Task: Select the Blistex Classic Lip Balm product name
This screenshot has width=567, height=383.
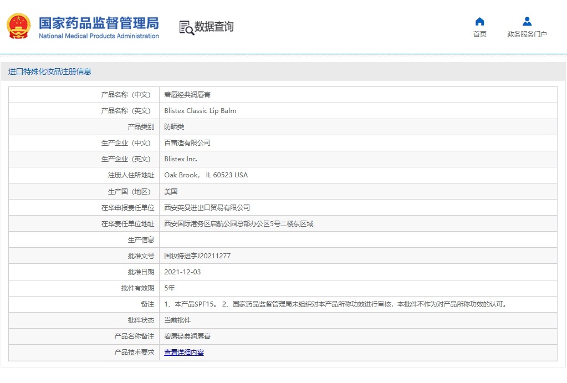Action: coord(200,111)
